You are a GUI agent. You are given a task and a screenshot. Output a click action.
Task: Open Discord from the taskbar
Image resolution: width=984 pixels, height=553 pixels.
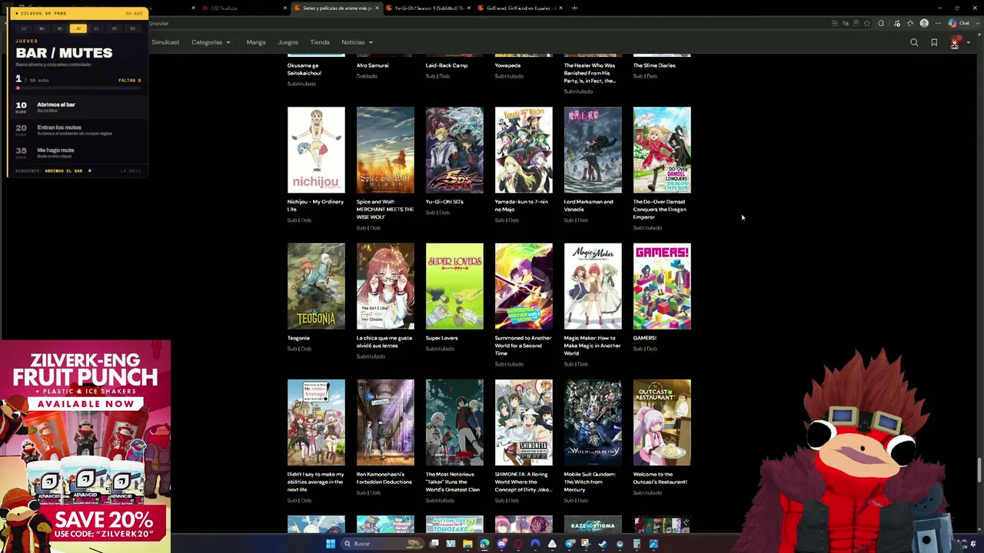point(501,544)
